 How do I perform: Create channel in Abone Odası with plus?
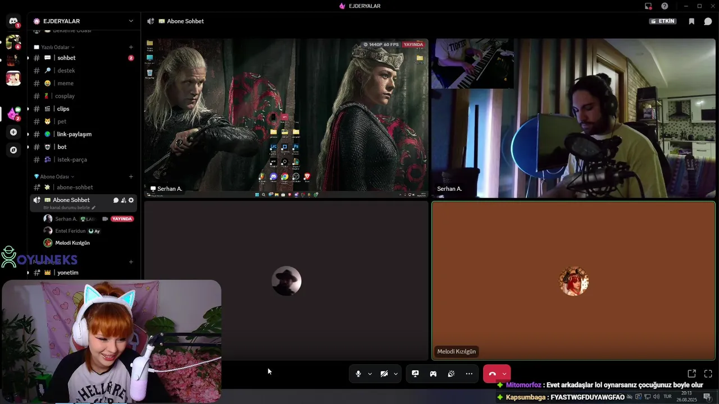tap(131, 177)
